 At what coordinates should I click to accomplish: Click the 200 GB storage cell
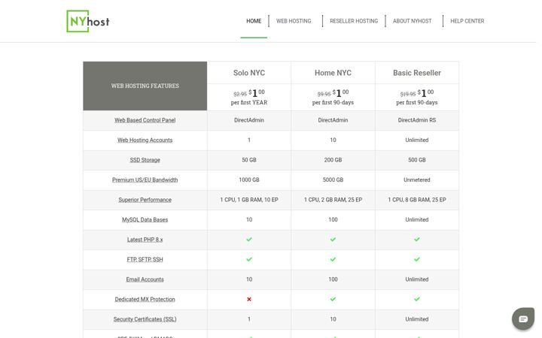tap(333, 160)
